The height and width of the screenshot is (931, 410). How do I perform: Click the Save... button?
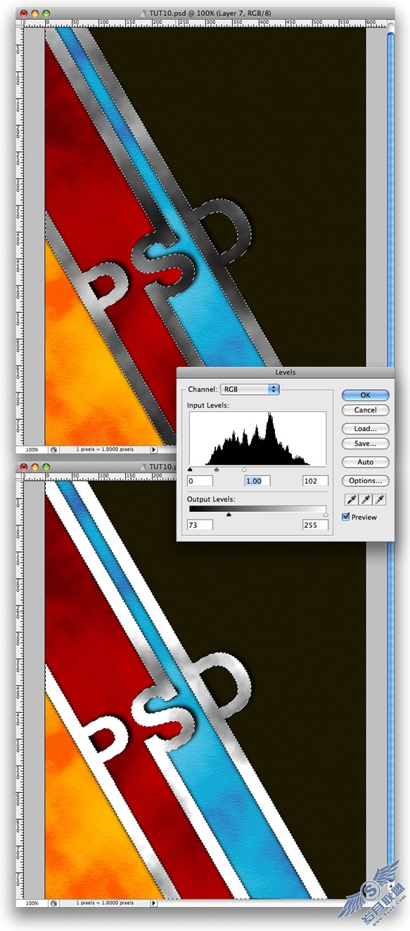(365, 444)
